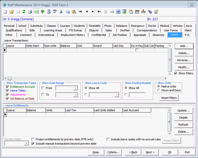Click the Modify... button
Image resolution: width=198 pixels, height=158 pixels.
[x=184, y=67]
